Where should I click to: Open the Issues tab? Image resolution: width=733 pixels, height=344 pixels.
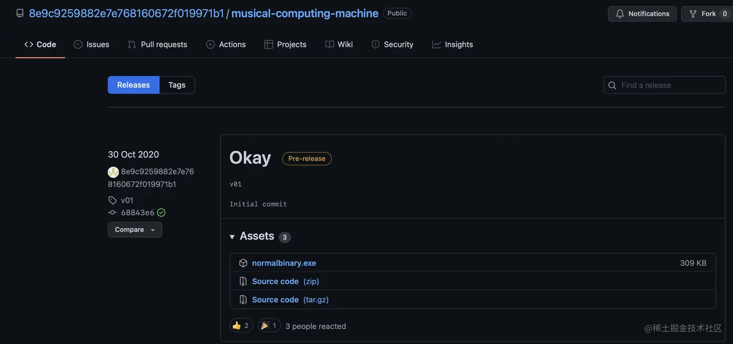tap(92, 44)
